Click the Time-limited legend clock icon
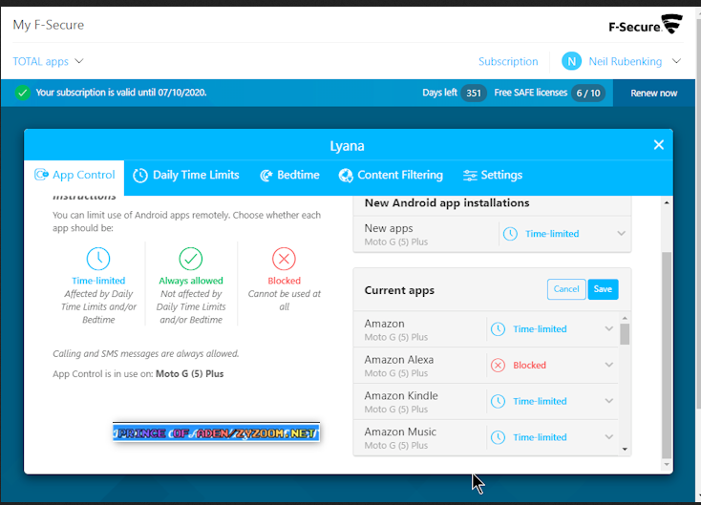This screenshot has height=505, width=701. coord(98,259)
